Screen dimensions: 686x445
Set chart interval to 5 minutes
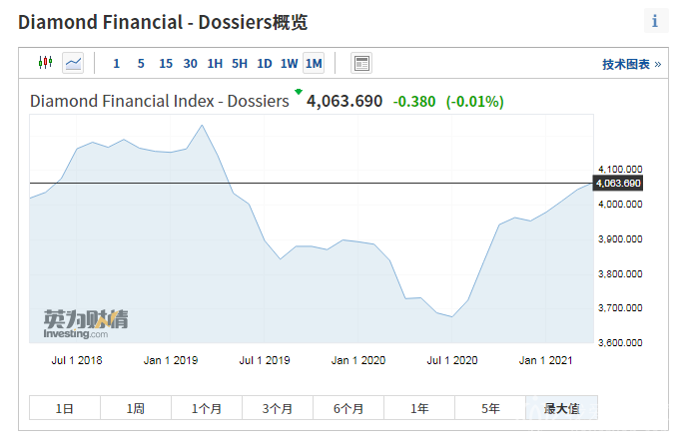[x=141, y=64]
